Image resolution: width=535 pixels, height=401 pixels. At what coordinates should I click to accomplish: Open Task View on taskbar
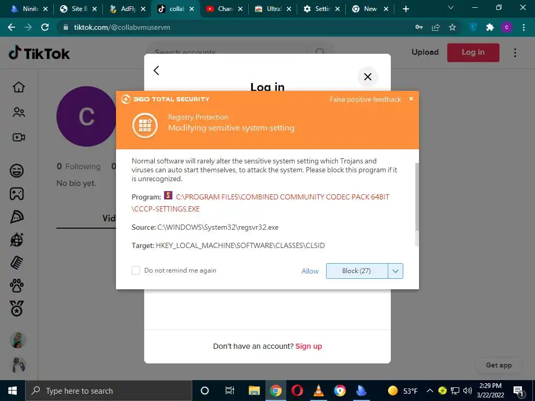pyautogui.click(x=230, y=391)
